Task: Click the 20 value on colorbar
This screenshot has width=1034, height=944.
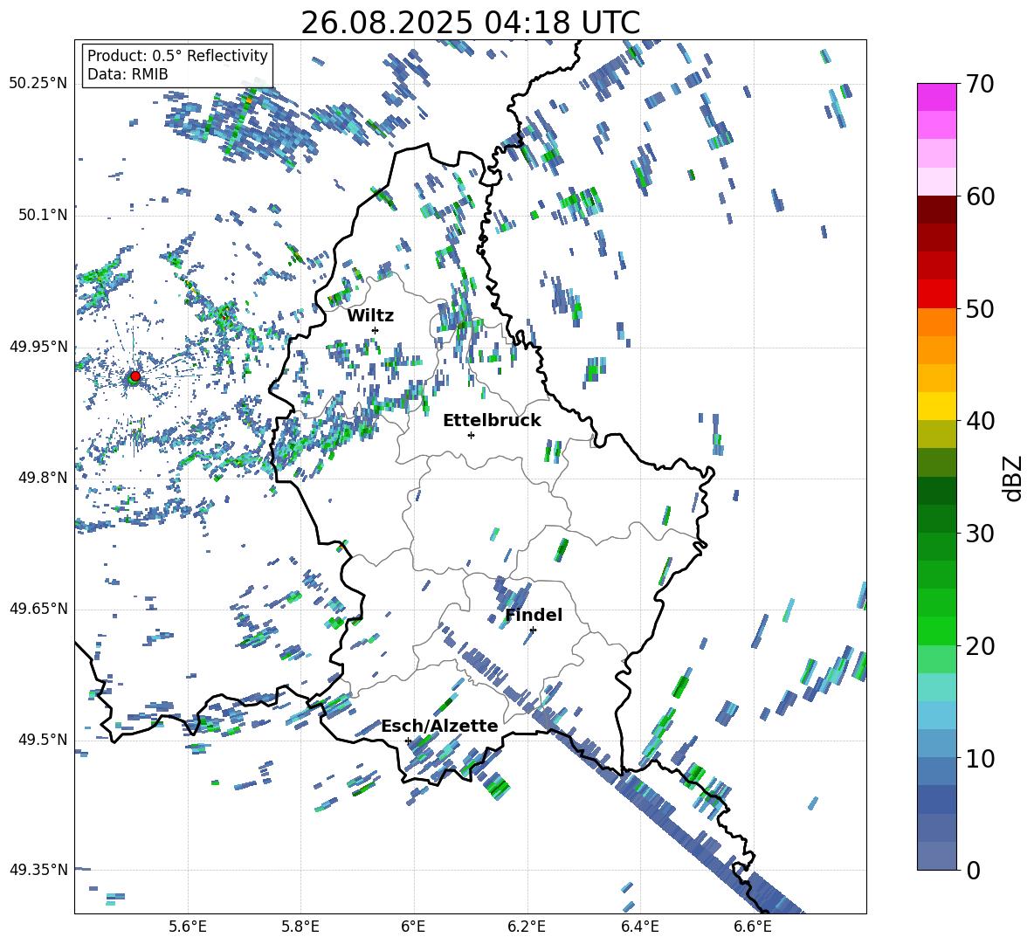Action: pyautogui.click(x=980, y=645)
